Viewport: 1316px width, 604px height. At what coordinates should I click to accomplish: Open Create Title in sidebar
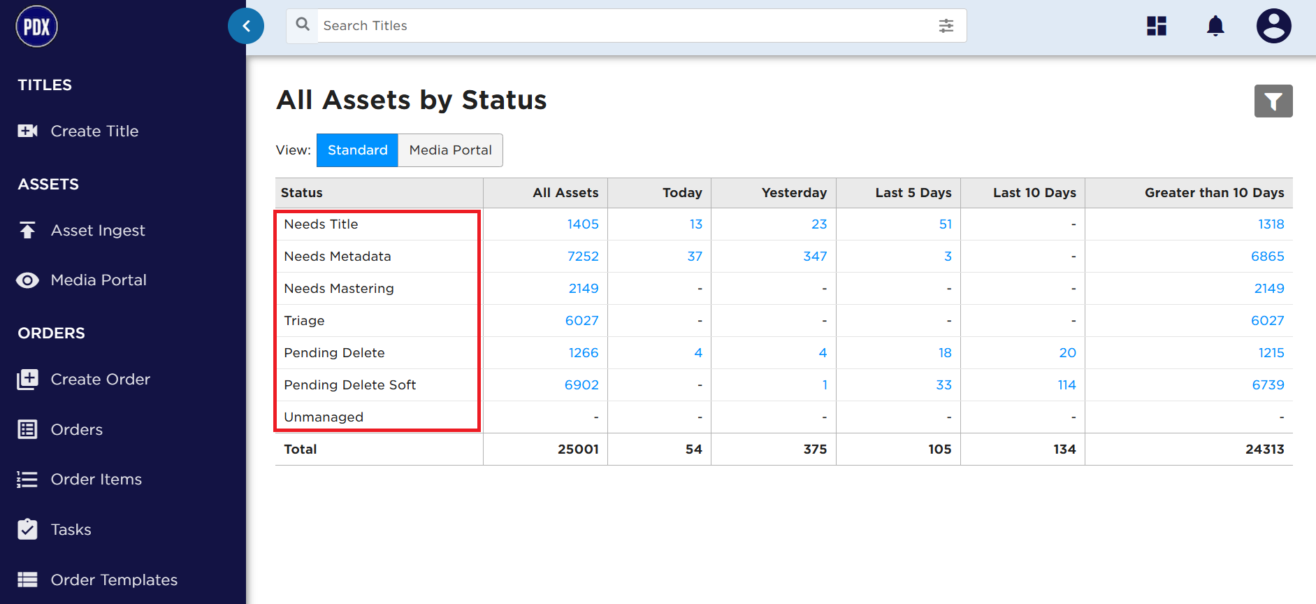(x=94, y=131)
